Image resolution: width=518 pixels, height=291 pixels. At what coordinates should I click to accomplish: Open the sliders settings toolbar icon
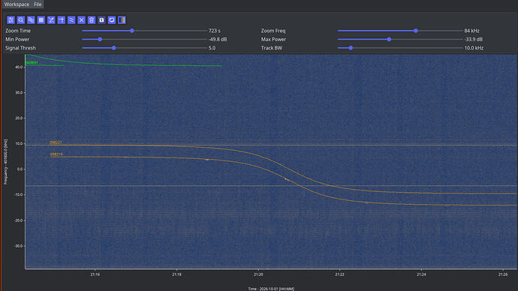[11, 20]
